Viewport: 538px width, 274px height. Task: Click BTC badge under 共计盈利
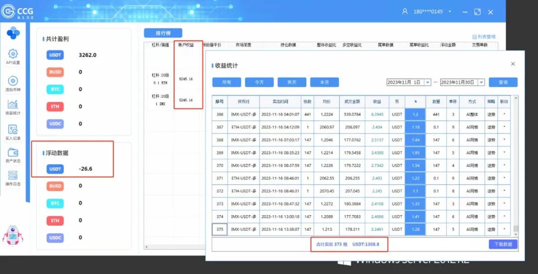pyautogui.click(x=55, y=89)
